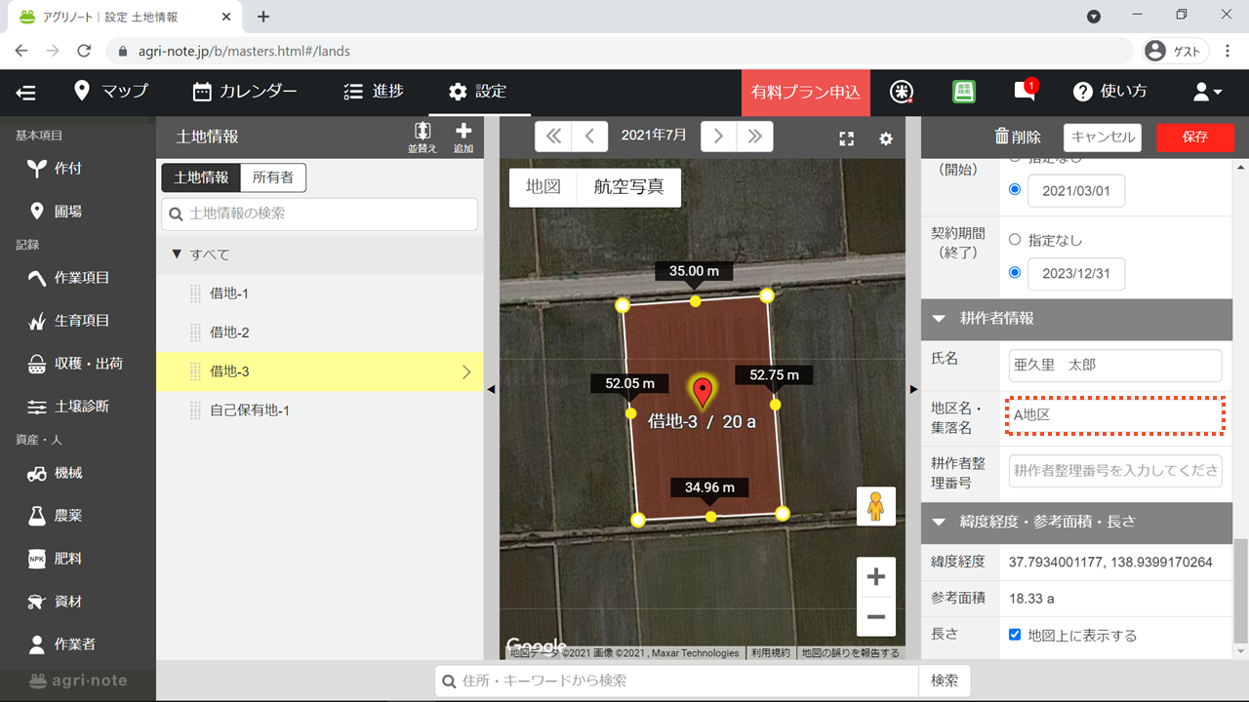The image size is (1249, 702).
Task: Collapse the すべて tree group
Action: pyautogui.click(x=177, y=254)
